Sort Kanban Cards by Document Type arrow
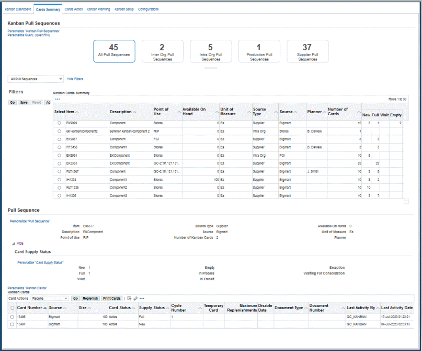 point(306,308)
